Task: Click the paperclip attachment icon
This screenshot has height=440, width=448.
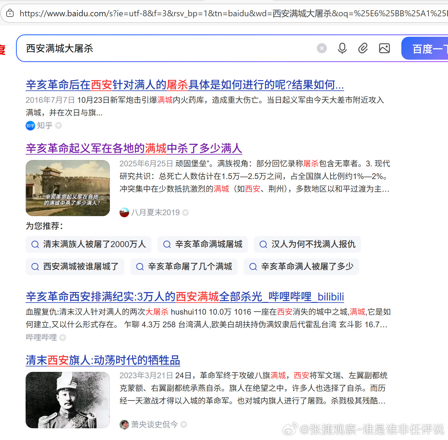Action: pyautogui.click(x=363, y=48)
